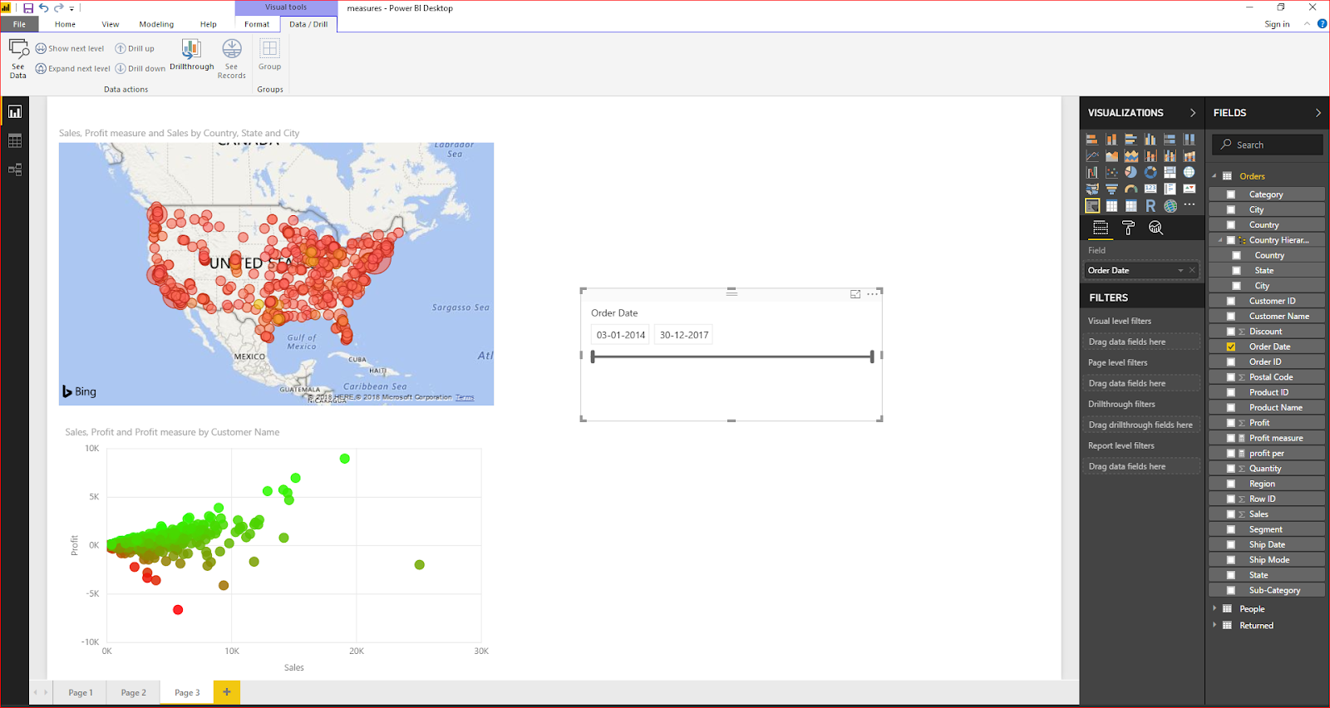Image resolution: width=1330 pixels, height=708 pixels.
Task: Select the donut chart visualization
Action: (1150, 173)
